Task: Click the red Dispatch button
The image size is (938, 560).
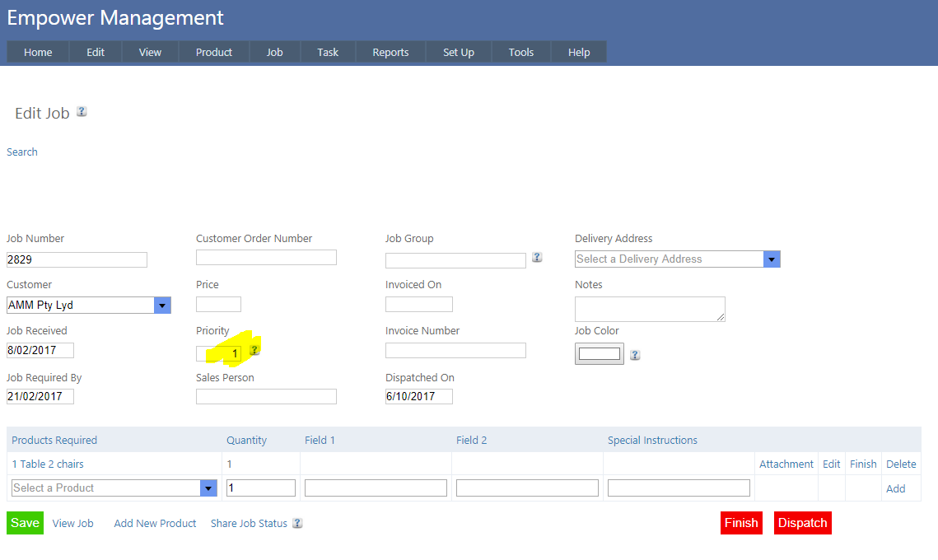Action: tap(802, 523)
